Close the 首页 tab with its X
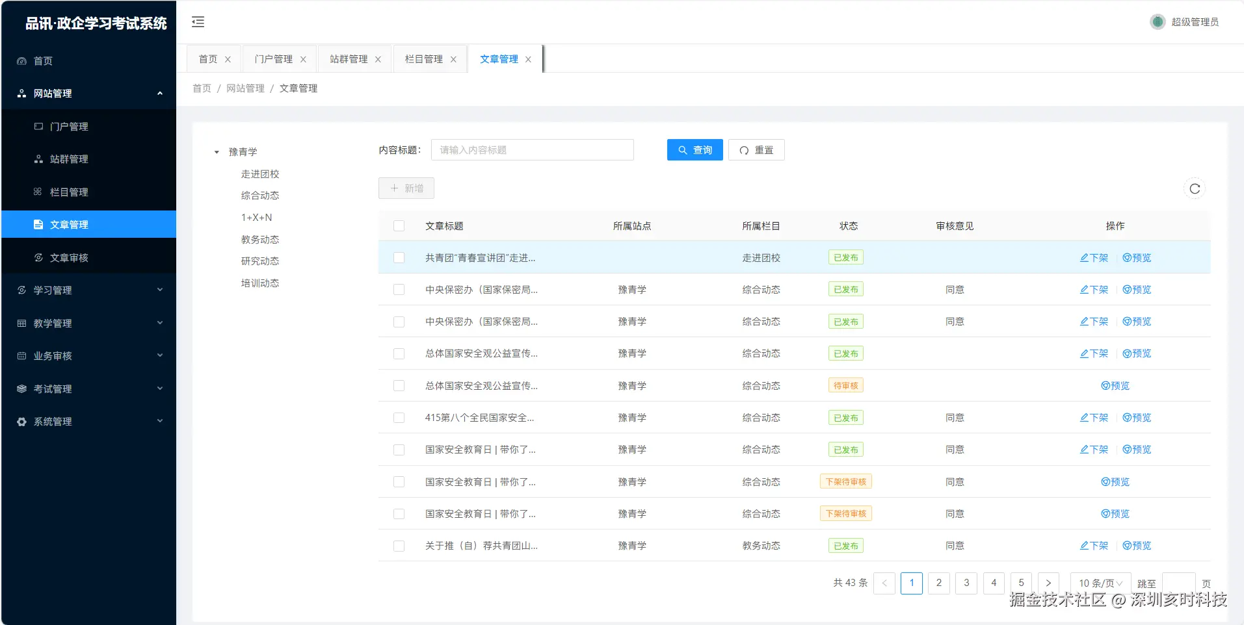Image resolution: width=1244 pixels, height=625 pixels. tap(228, 59)
